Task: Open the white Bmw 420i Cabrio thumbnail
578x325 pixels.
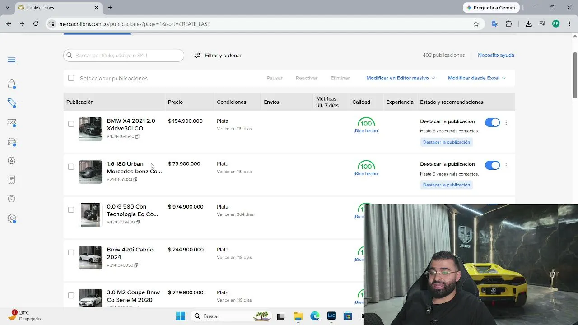Action: [90, 258]
